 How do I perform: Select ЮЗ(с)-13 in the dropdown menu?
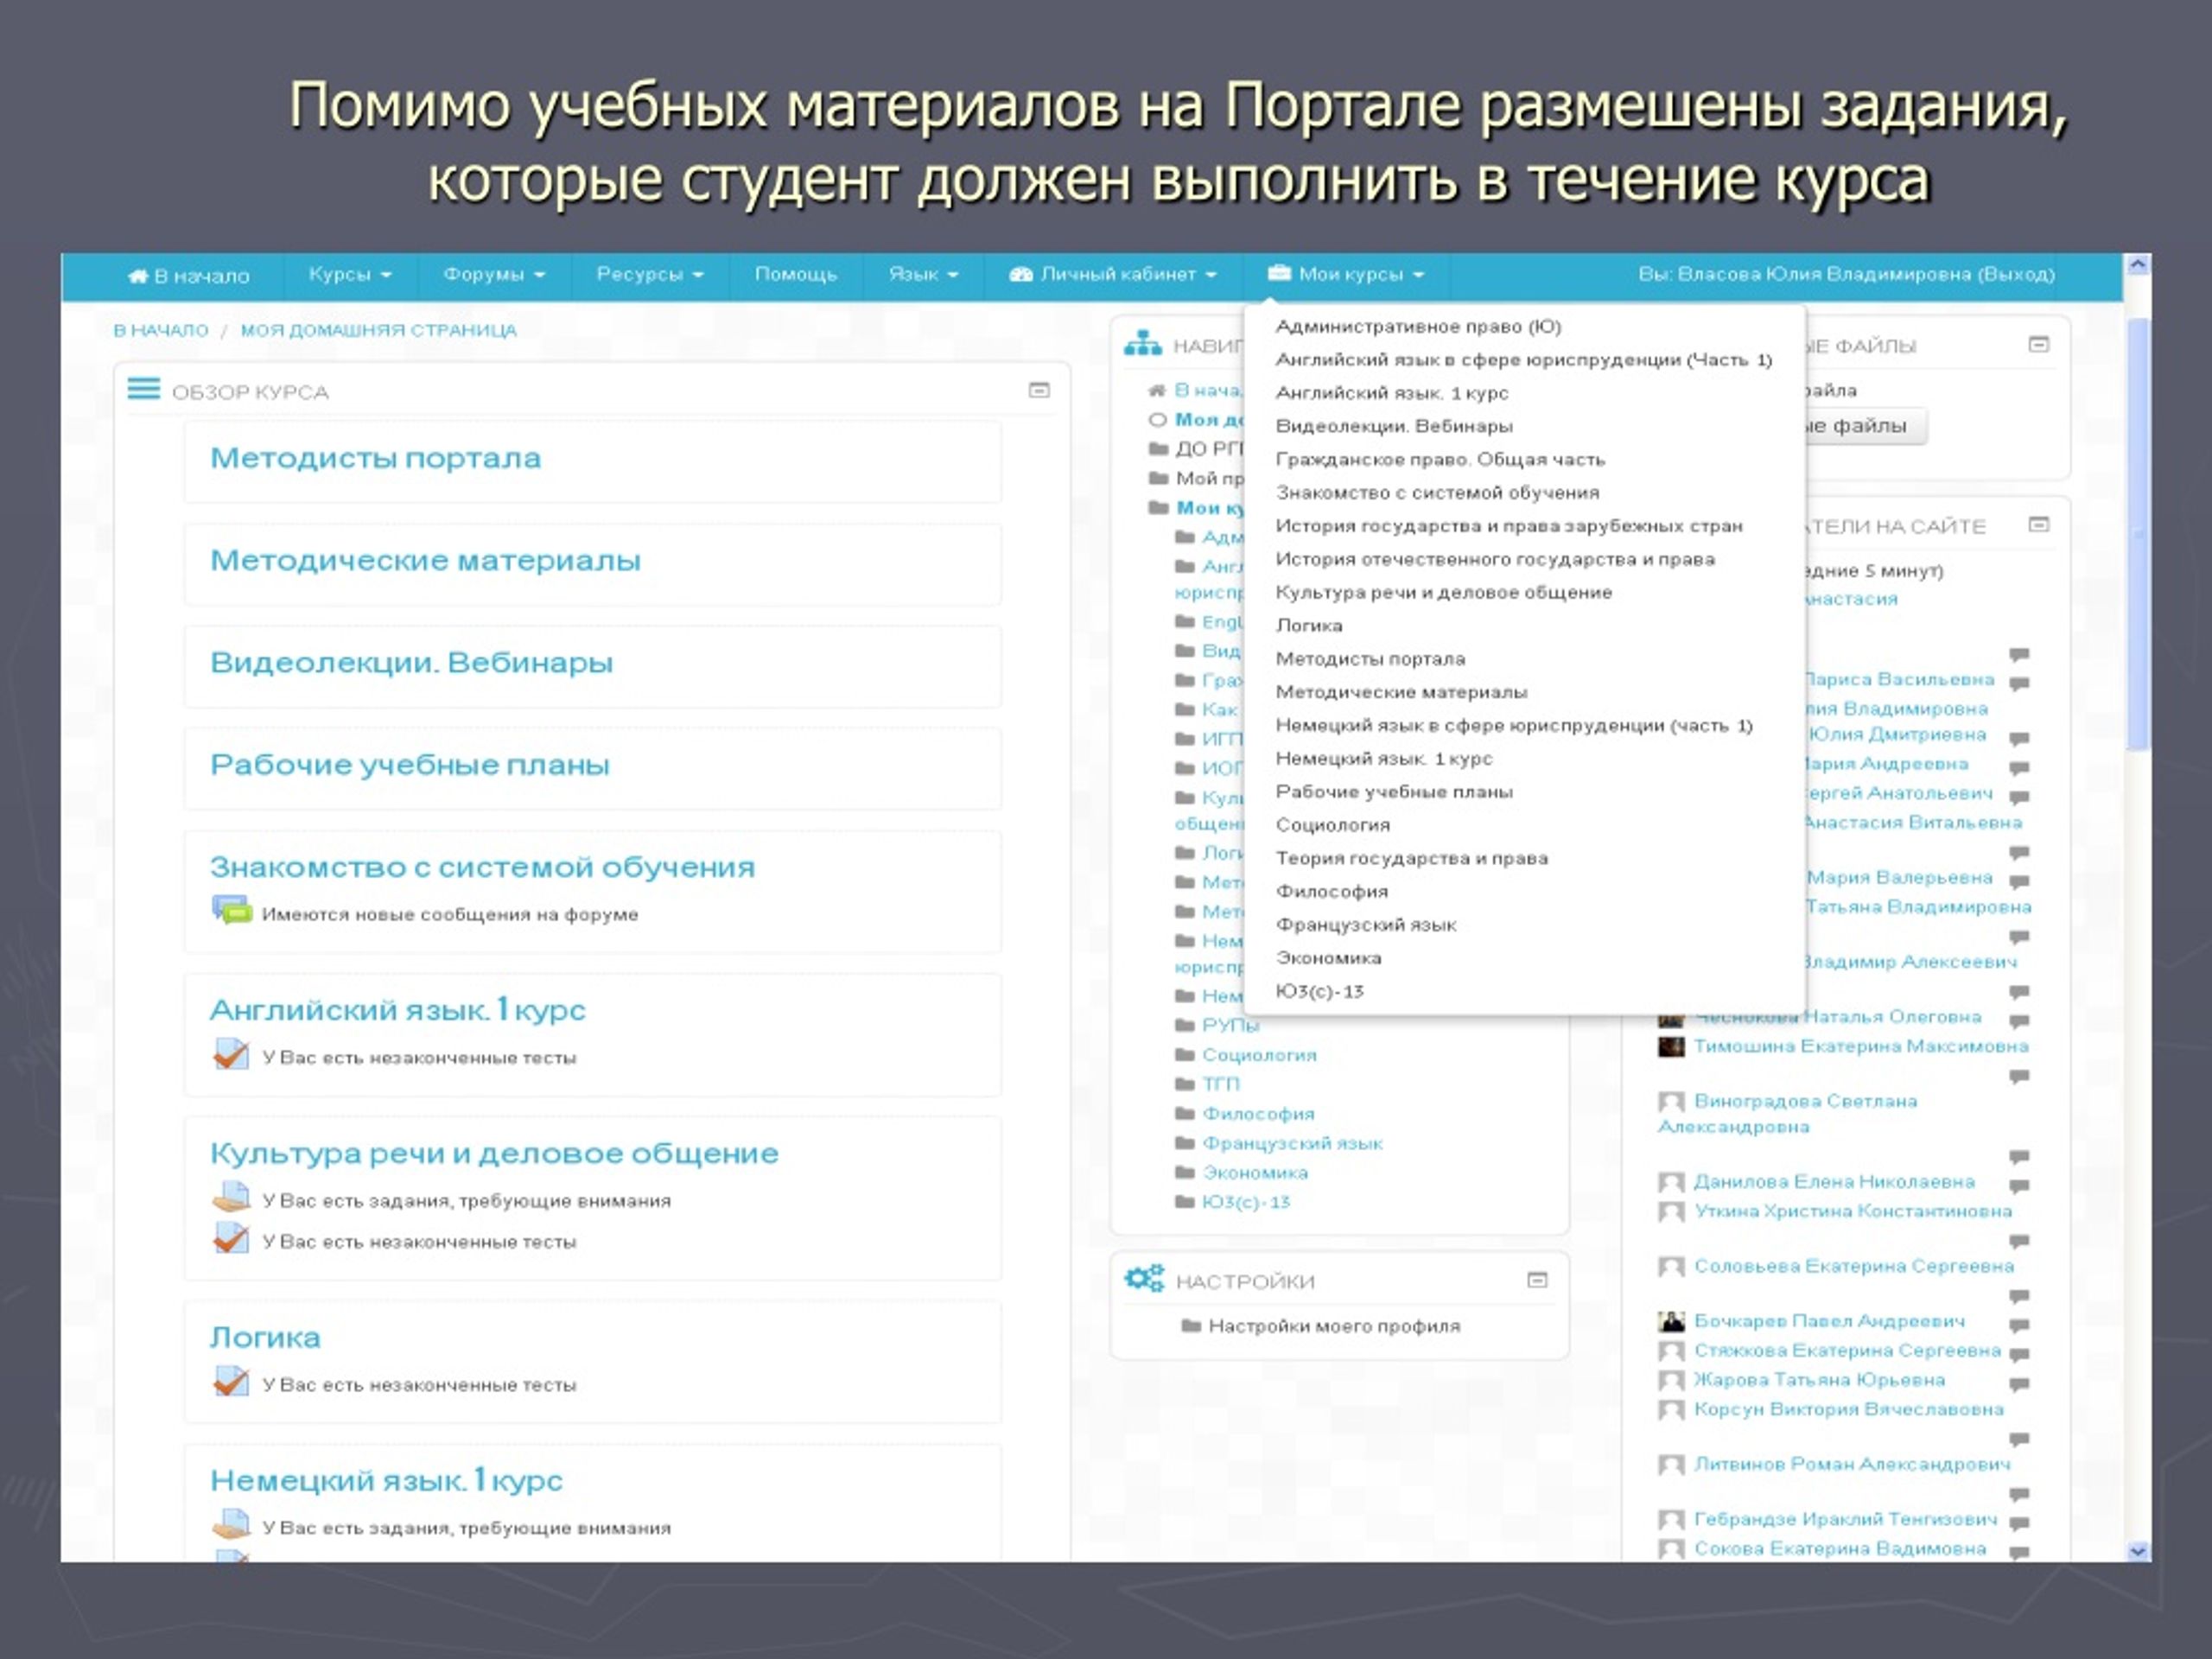1320,991
